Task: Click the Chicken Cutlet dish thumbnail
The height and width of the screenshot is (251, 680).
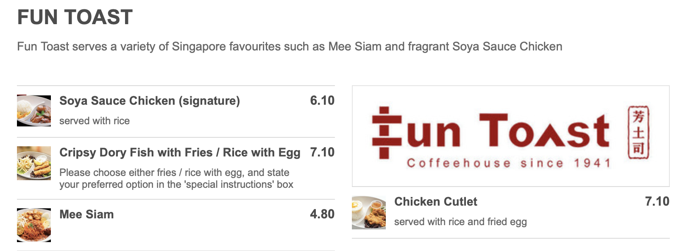Action: click(x=369, y=212)
